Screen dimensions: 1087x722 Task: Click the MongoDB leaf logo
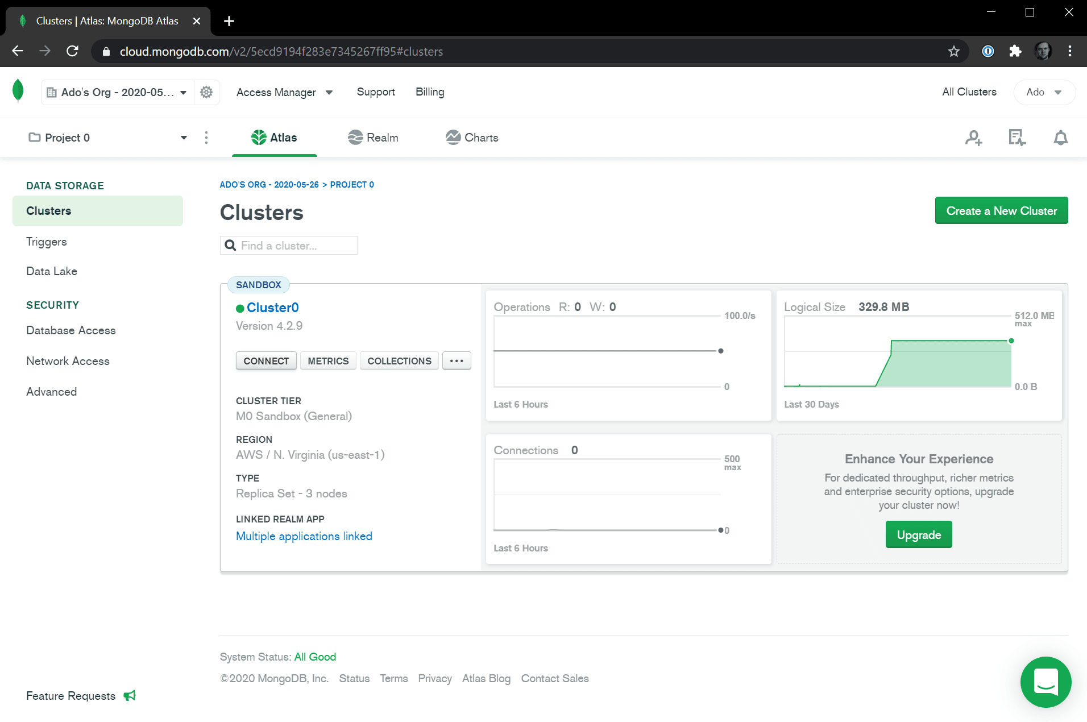coord(18,91)
